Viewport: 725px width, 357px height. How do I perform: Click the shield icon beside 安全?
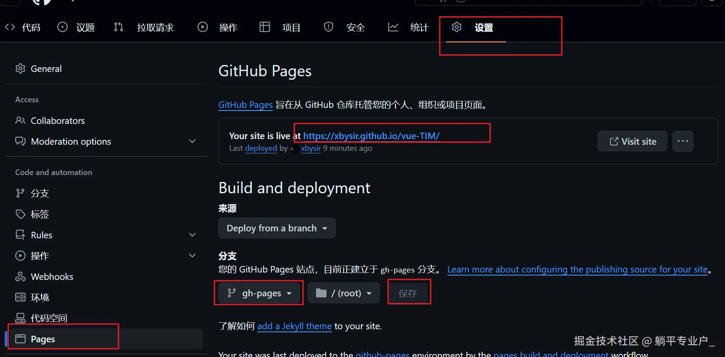tap(329, 27)
